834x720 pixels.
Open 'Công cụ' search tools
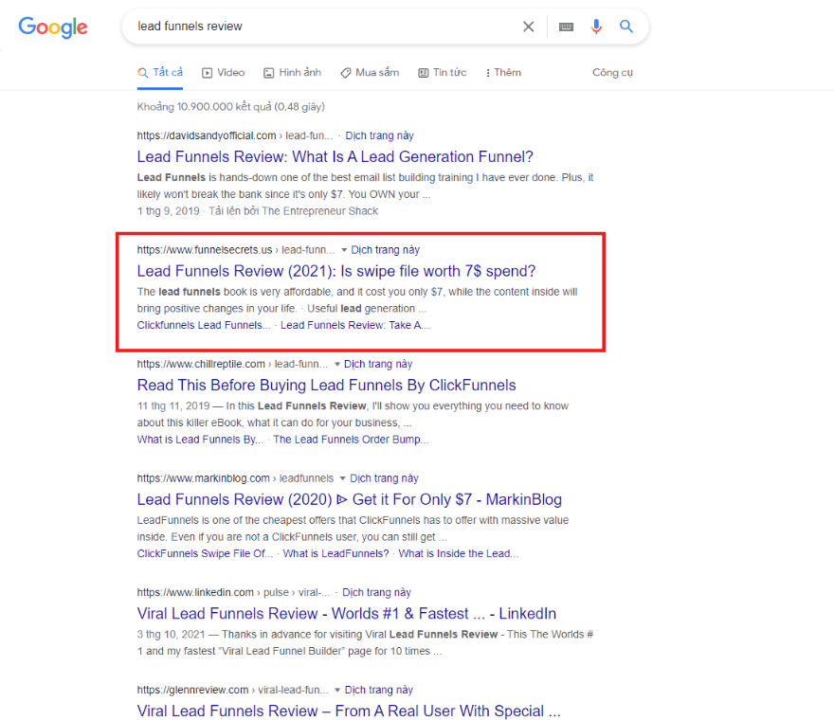tap(613, 73)
